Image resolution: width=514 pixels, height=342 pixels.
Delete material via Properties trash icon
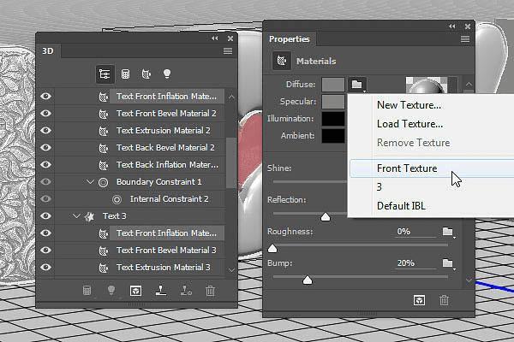[x=444, y=300]
